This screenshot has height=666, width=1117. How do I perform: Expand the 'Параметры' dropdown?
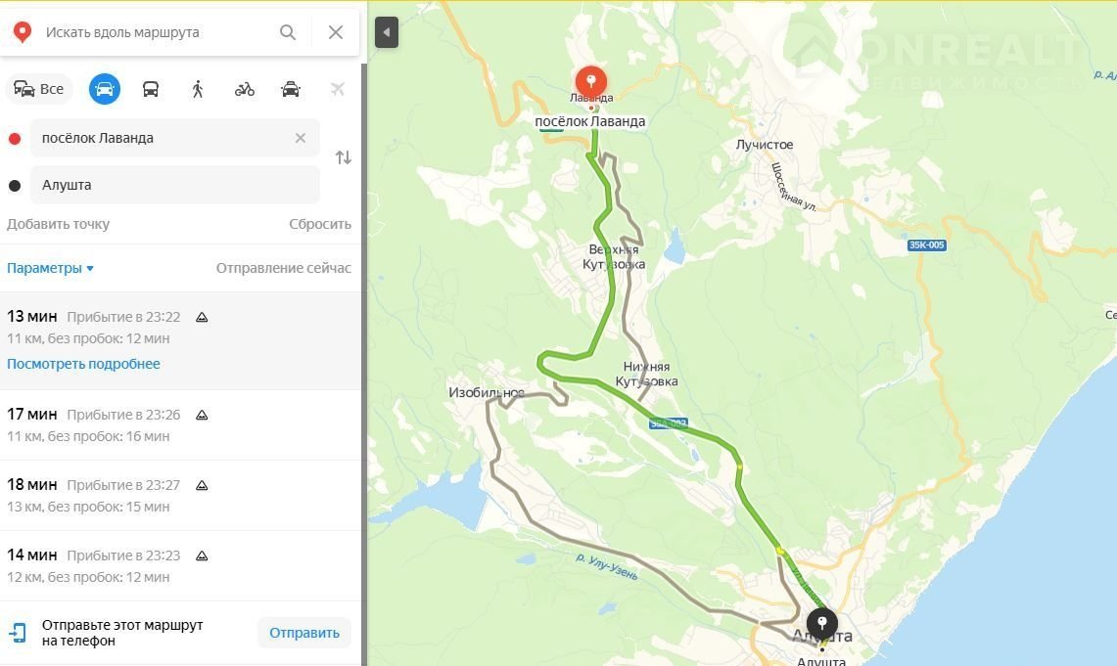[x=50, y=268]
